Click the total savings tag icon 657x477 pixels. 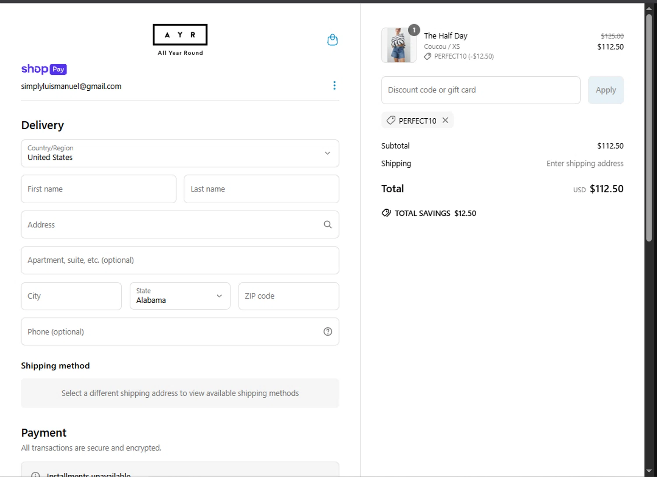tap(386, 213)
